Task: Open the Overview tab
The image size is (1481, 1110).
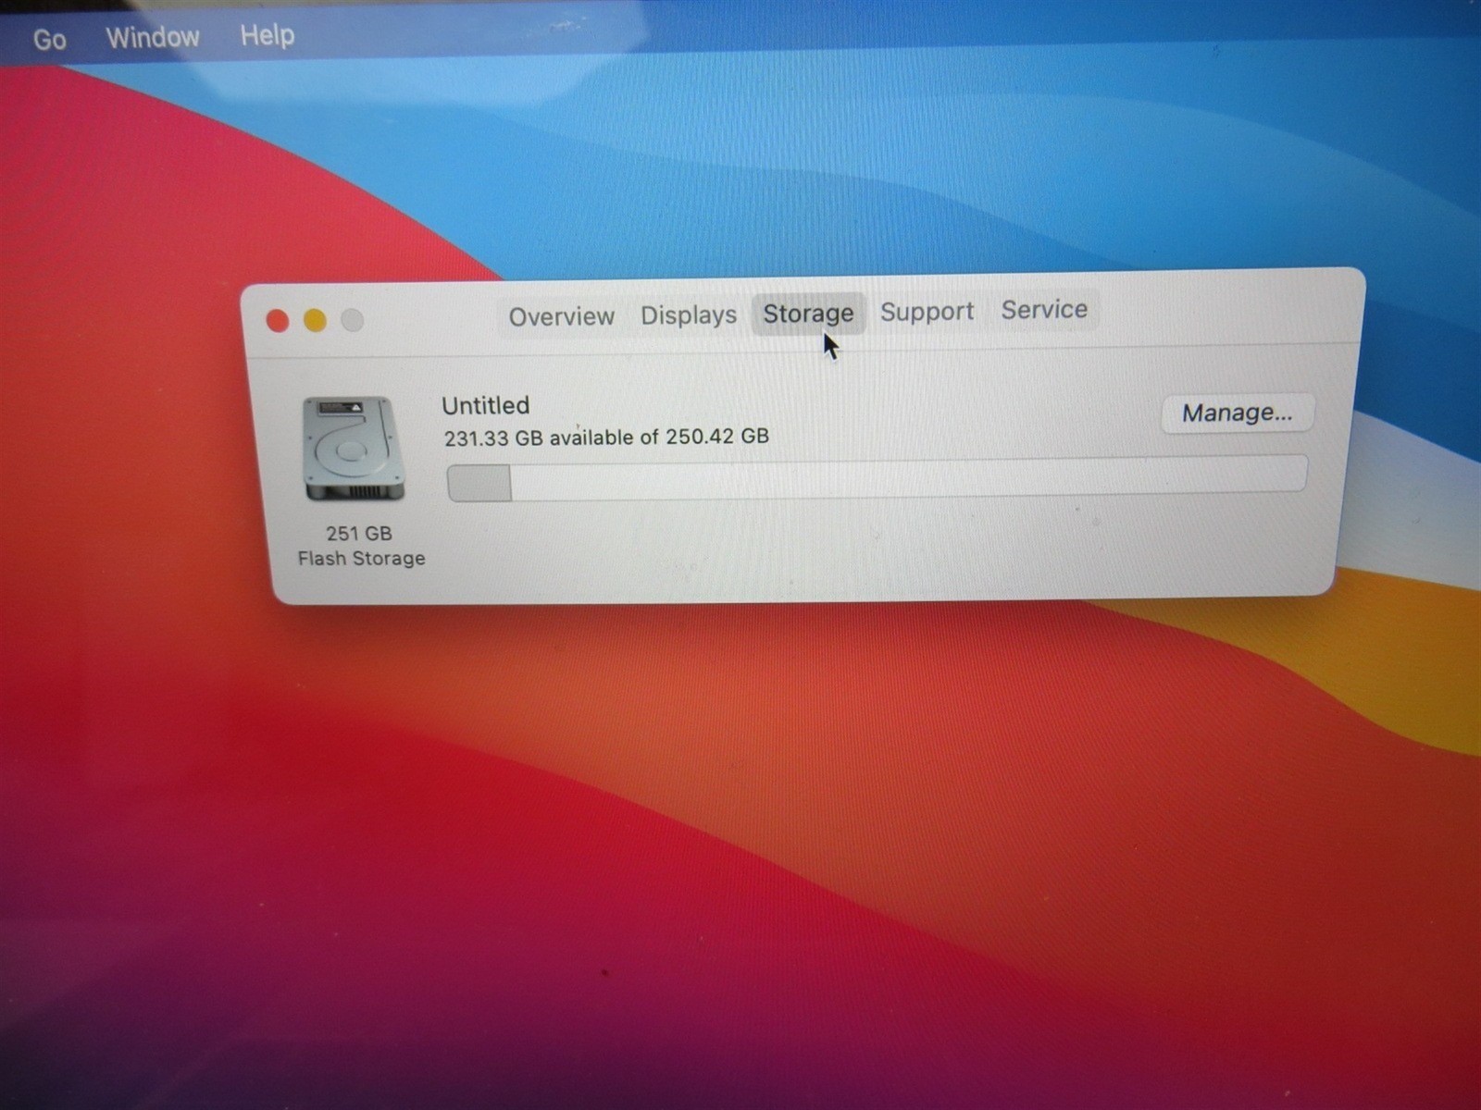Action: tap(561, 316)
